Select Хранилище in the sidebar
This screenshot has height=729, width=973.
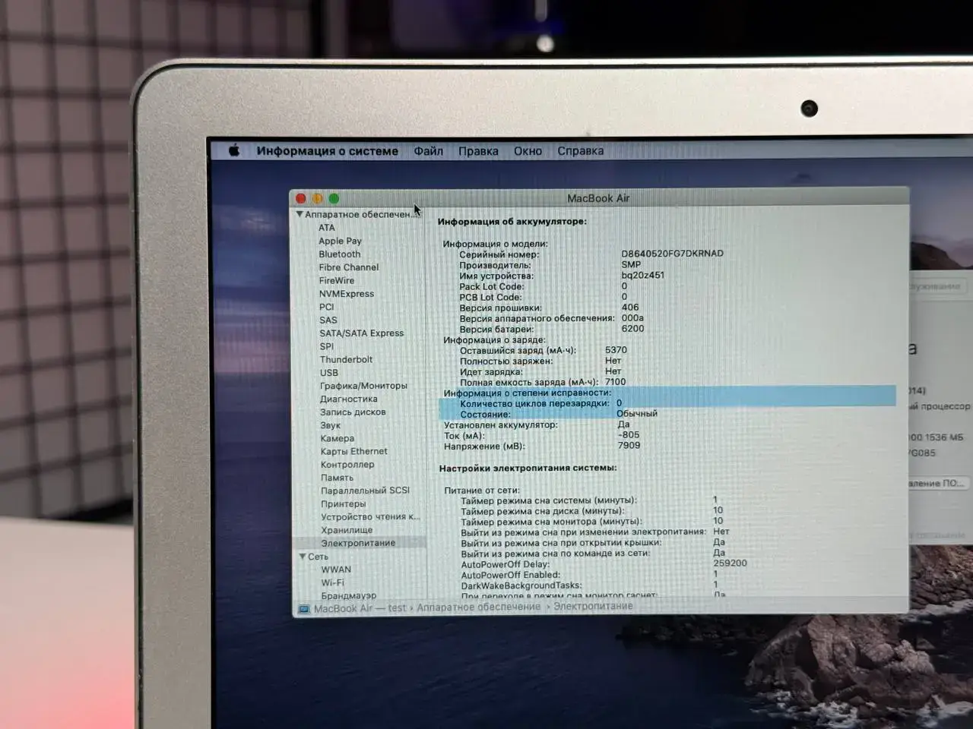[x=347, y=530]
